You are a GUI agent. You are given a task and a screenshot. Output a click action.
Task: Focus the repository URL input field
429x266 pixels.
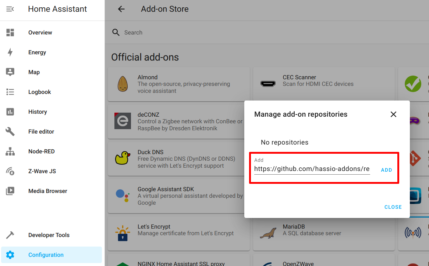point(312,169)
